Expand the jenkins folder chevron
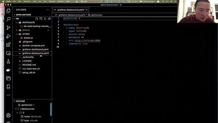This screenshot has height=123, width=218. pyautogui.click(x=17, y=30)
